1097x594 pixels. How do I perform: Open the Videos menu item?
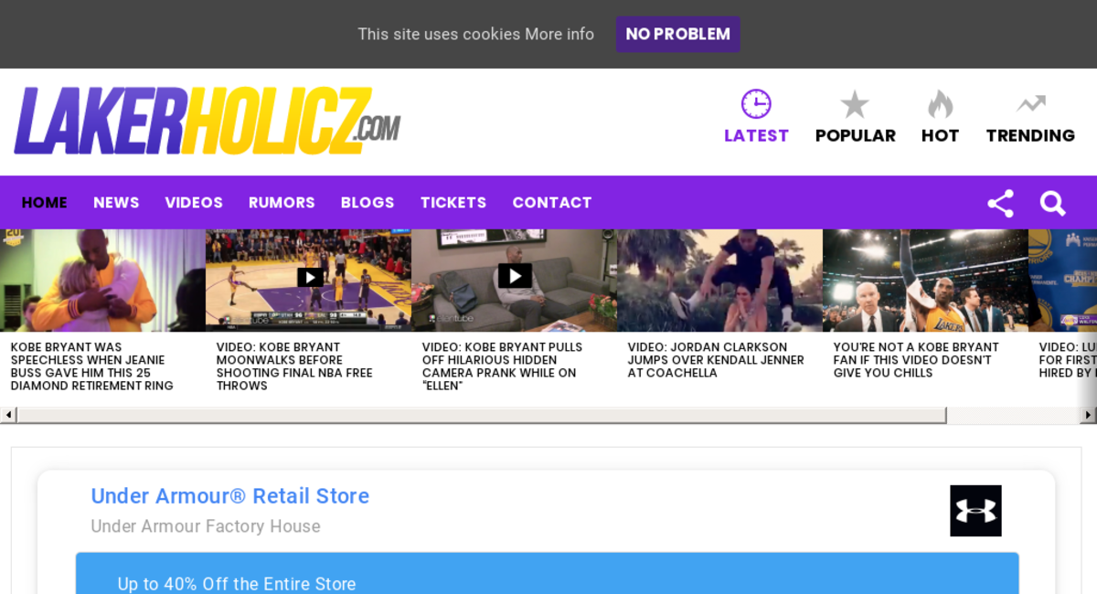coord(194,203)
